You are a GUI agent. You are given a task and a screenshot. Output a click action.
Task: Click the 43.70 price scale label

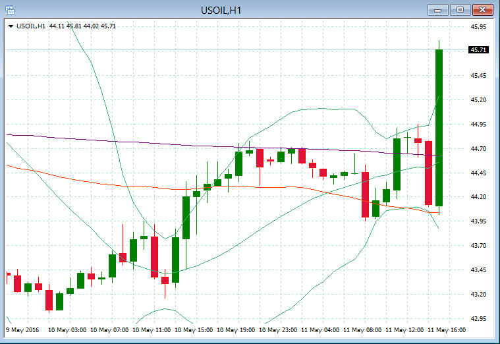click(x=478, y=245)
